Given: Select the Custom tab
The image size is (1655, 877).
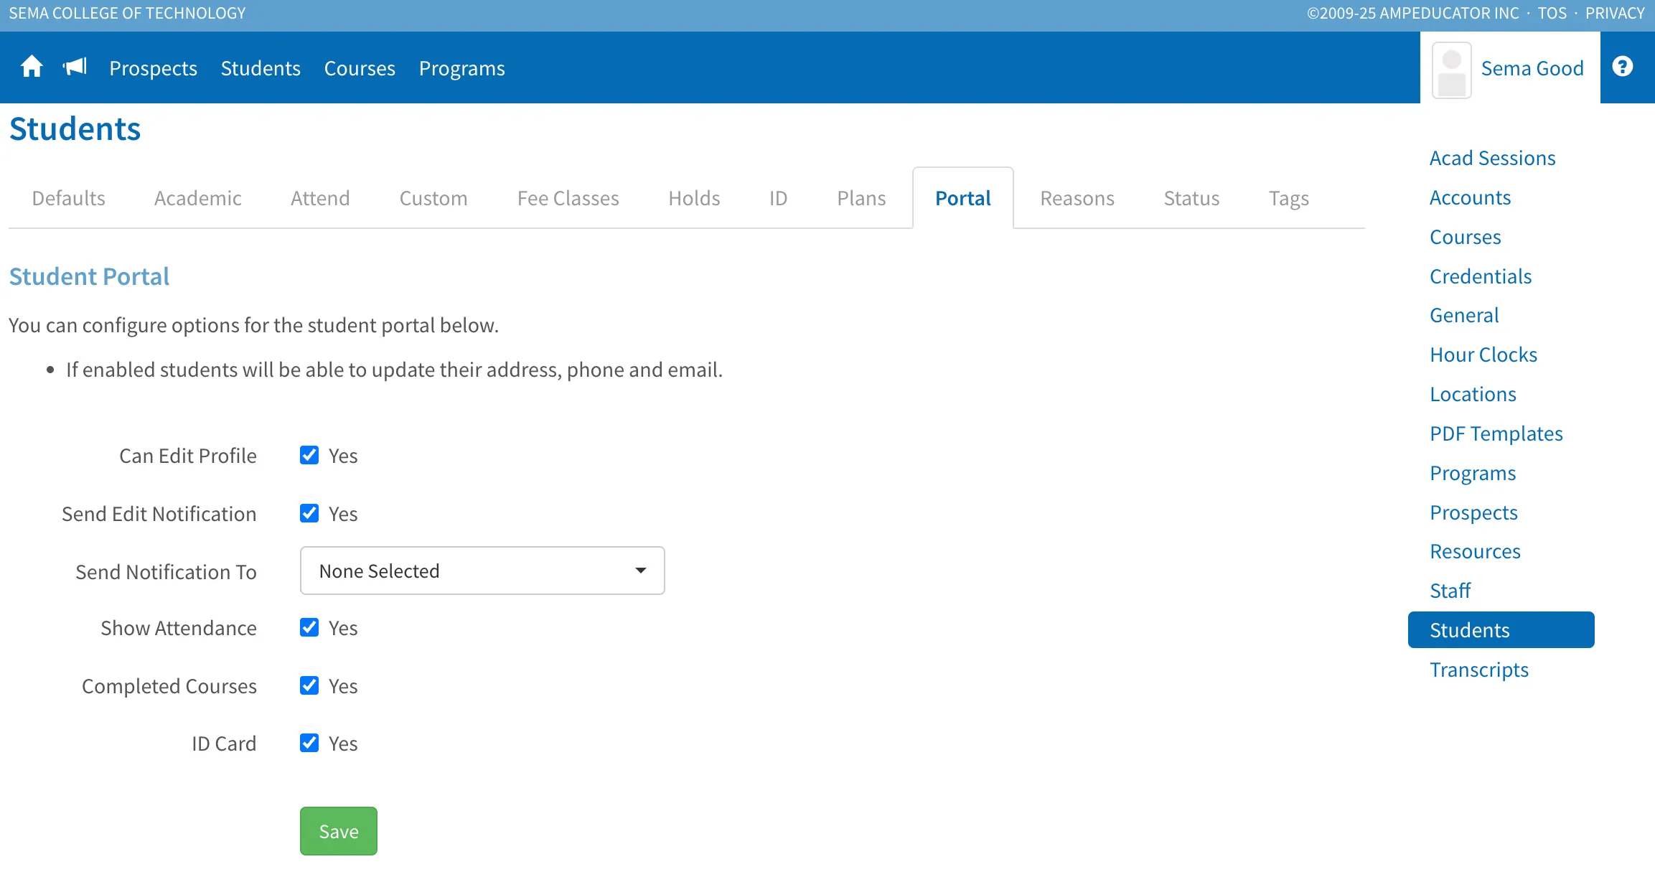Looking at the screenshot, I should [x=433, y=198].
